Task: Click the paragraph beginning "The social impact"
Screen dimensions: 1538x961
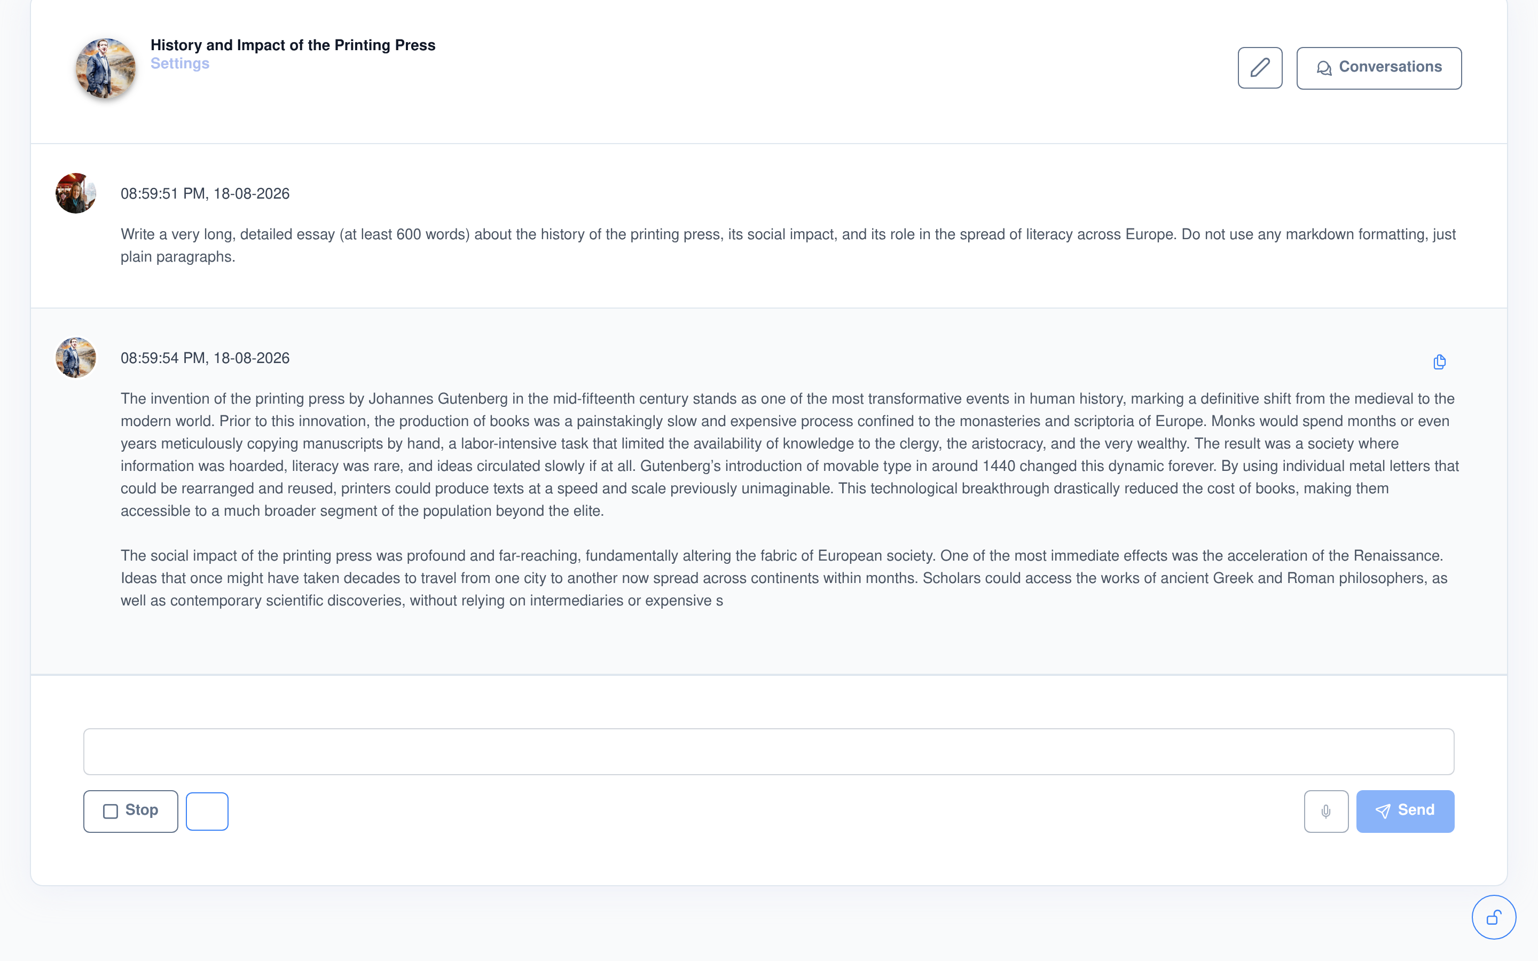Action: 784,578
